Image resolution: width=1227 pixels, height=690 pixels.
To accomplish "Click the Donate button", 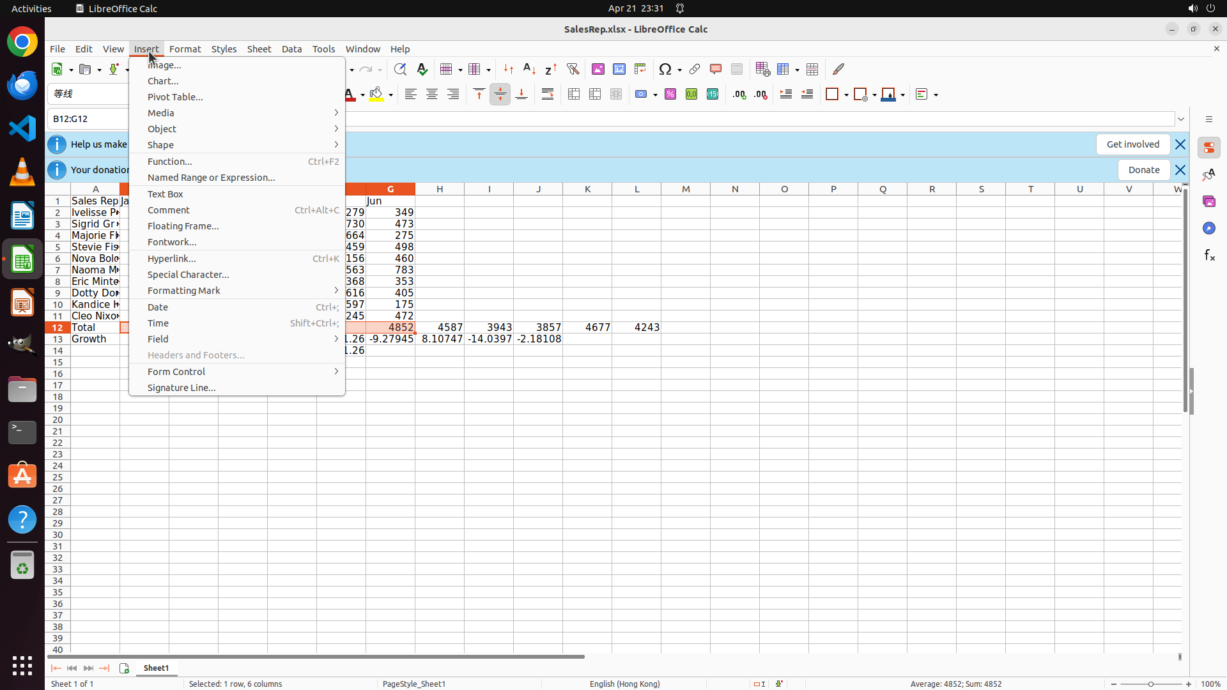I will pos(1143,170).
